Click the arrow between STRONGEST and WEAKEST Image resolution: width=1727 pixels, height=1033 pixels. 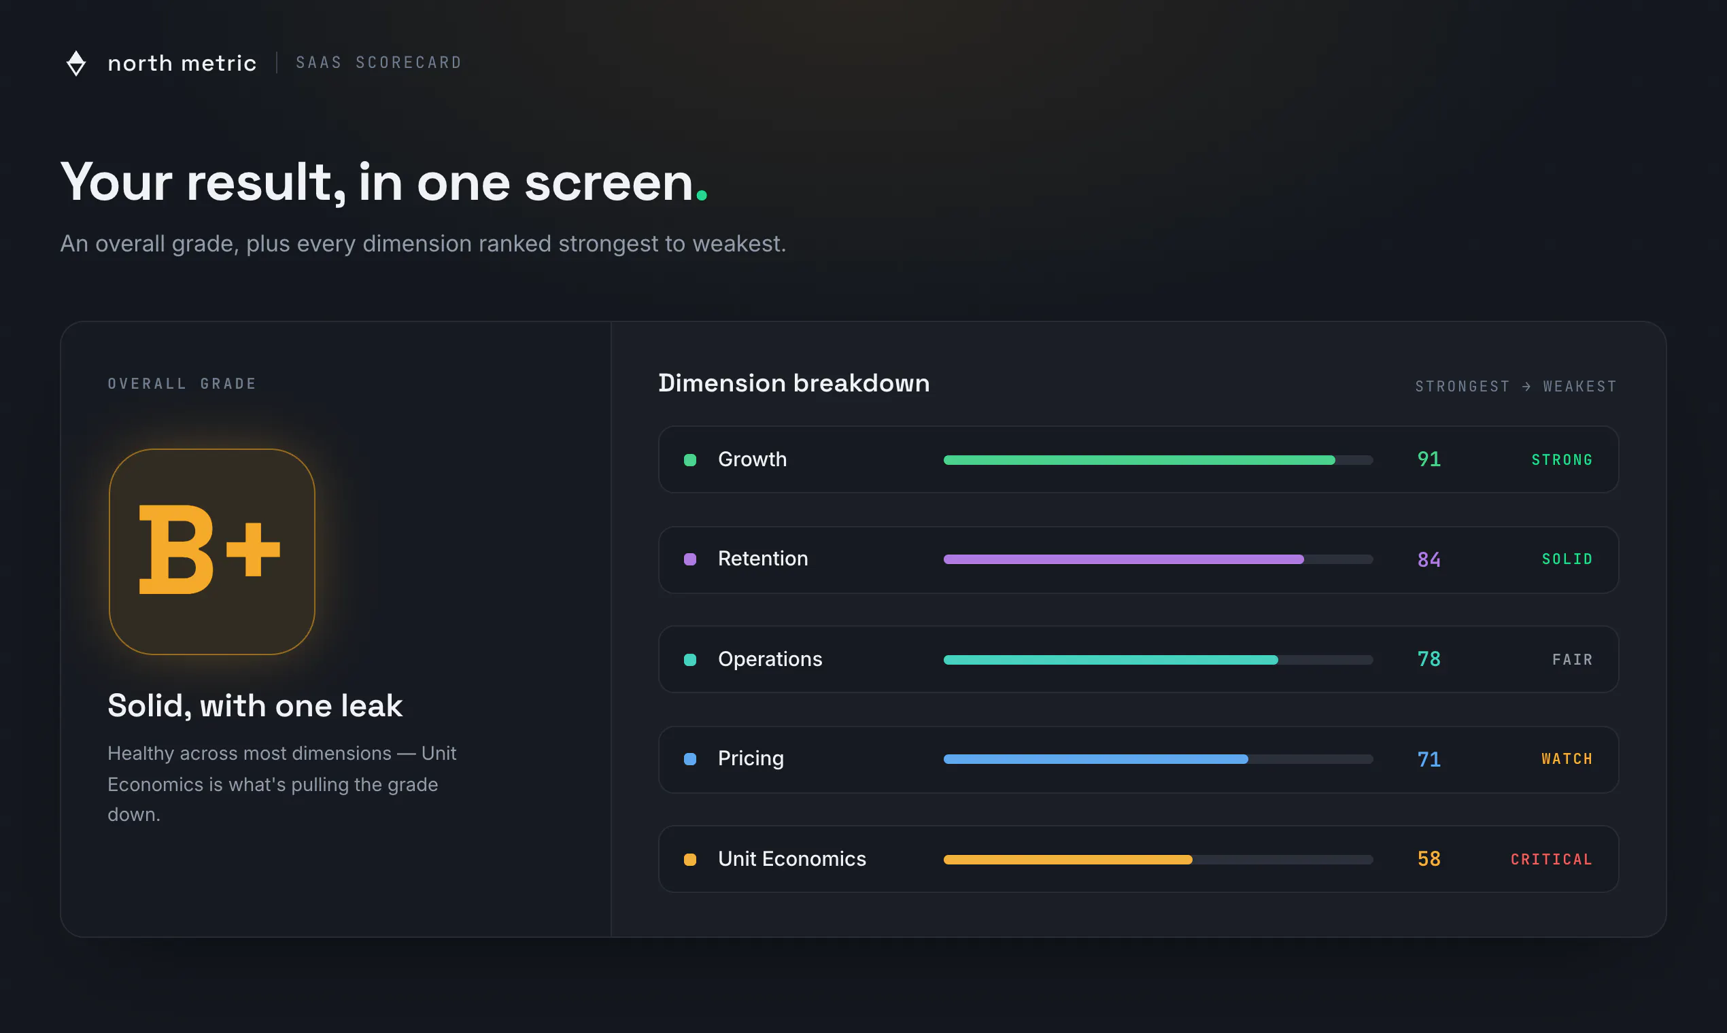[x=1526, y=386]
